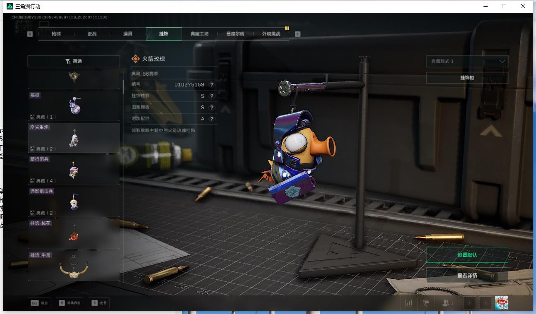Open the statistics bar-chart icon in bottom bar
Image resolution: width=536 pixels, height=314 pixels.
pyautogui.click(x=409, y=303)
